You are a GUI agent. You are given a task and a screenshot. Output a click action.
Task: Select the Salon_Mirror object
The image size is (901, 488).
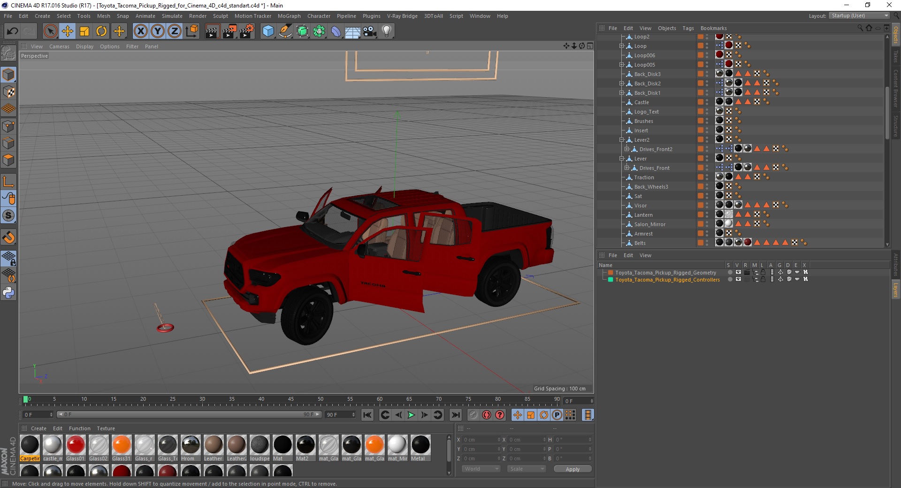pos(649,224)
